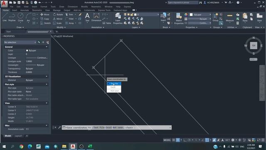Open the Modify menu in menu bar
This screenshot has width=266, height=150.
click(84, 7)
